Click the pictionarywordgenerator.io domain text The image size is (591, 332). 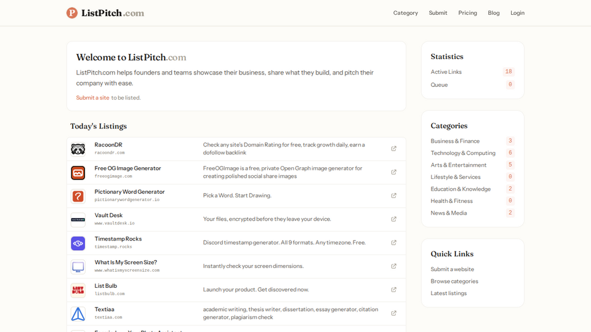(x=127, y=200)
